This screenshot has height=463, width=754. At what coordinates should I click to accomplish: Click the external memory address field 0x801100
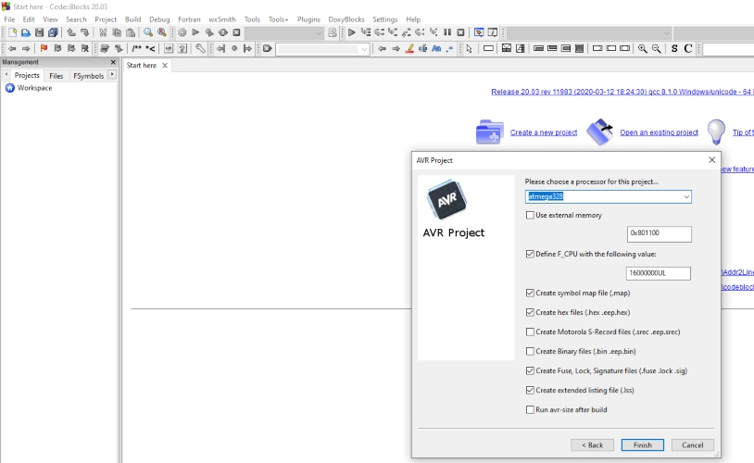660,233
